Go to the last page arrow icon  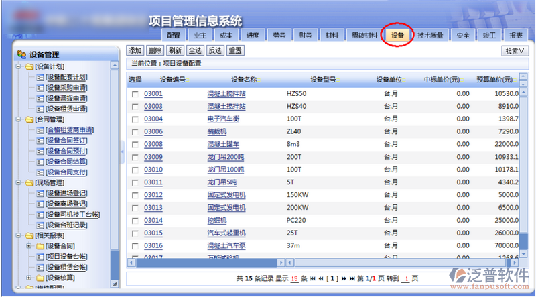coord(351,278)
